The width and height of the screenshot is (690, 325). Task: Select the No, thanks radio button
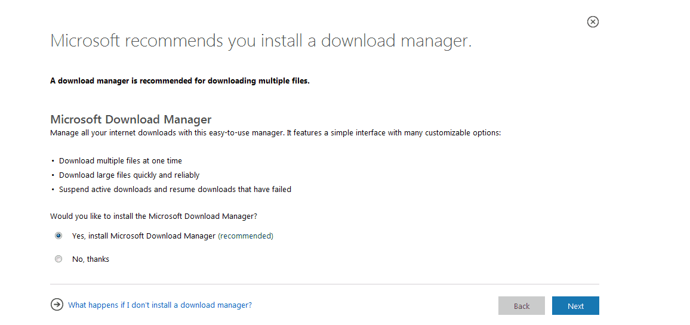coord(58,259)
